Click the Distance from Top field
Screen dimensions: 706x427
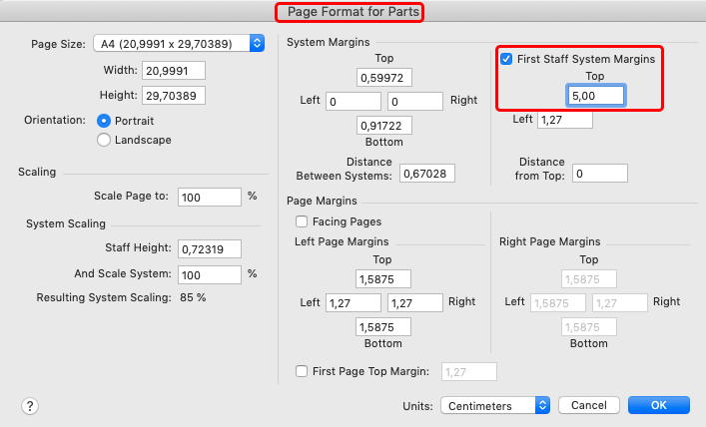point(599,174)
